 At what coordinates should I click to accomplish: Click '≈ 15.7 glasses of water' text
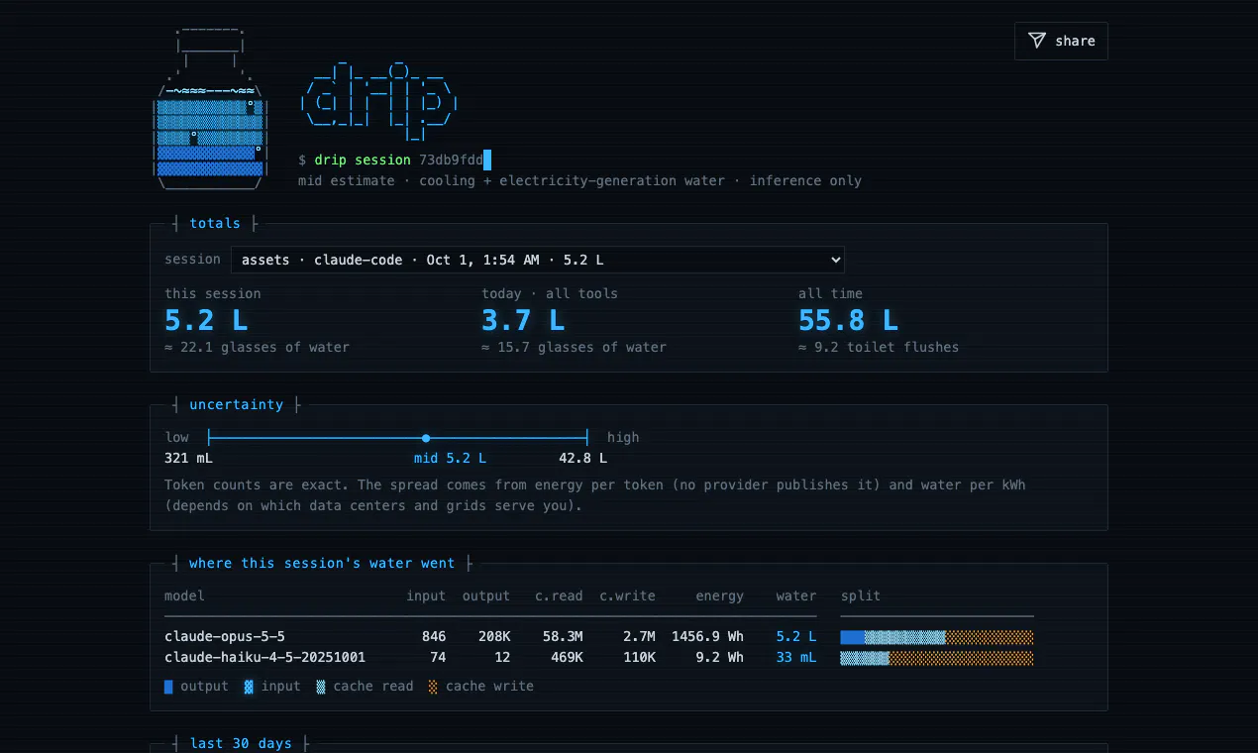click(x=574, y=348)
